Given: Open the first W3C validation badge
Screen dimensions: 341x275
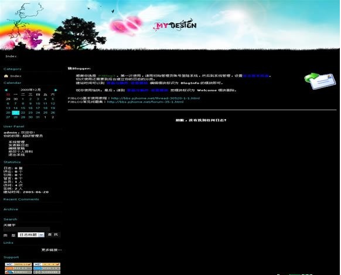Looking at the screenshot, I should [x=18, y=264].
